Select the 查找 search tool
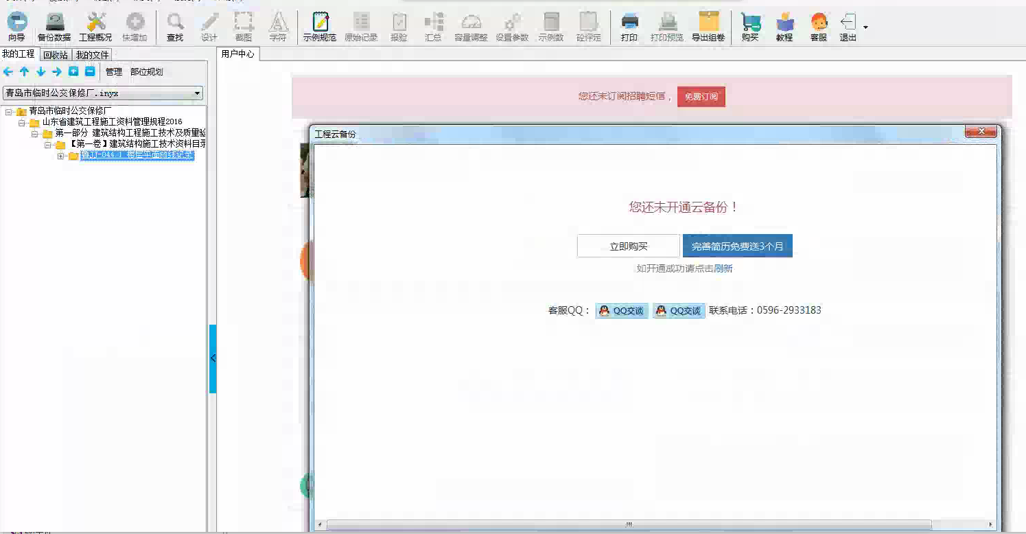This screenshot has width=1026, height=534. [x=175, y=27]
